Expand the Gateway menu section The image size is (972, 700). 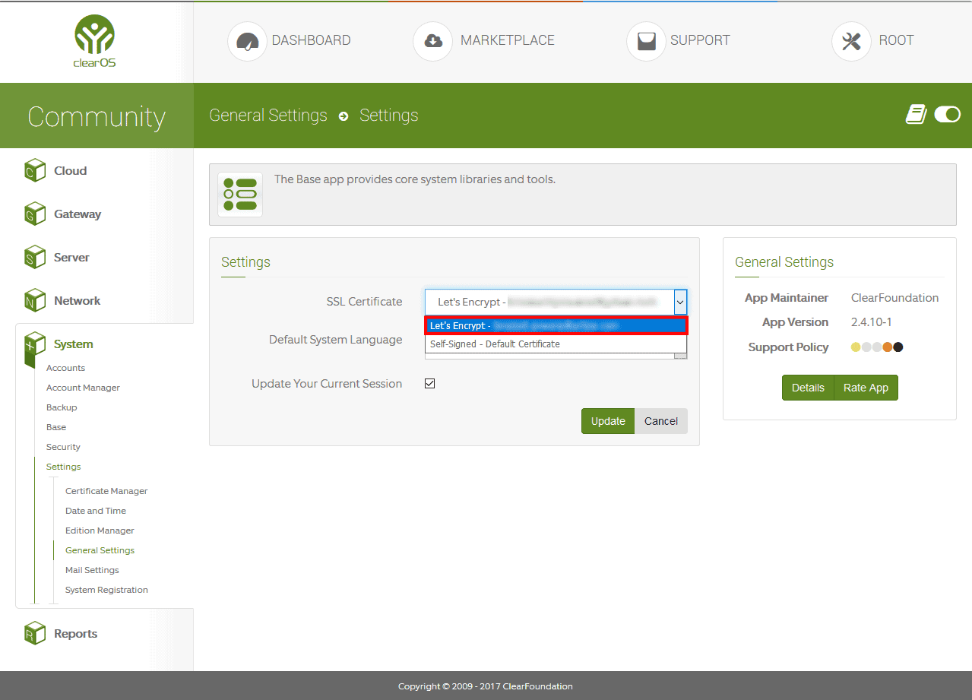coord(78,214)
